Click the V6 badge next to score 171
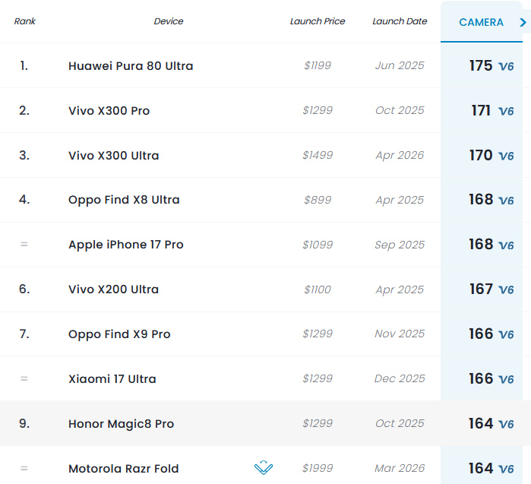Viewport: 531px width, 484px height. click(506, 111)
